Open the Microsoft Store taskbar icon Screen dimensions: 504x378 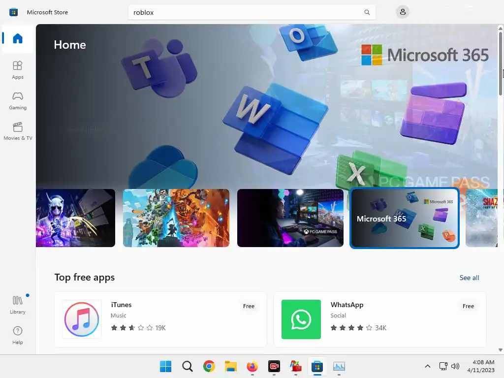tap(317, 366)
